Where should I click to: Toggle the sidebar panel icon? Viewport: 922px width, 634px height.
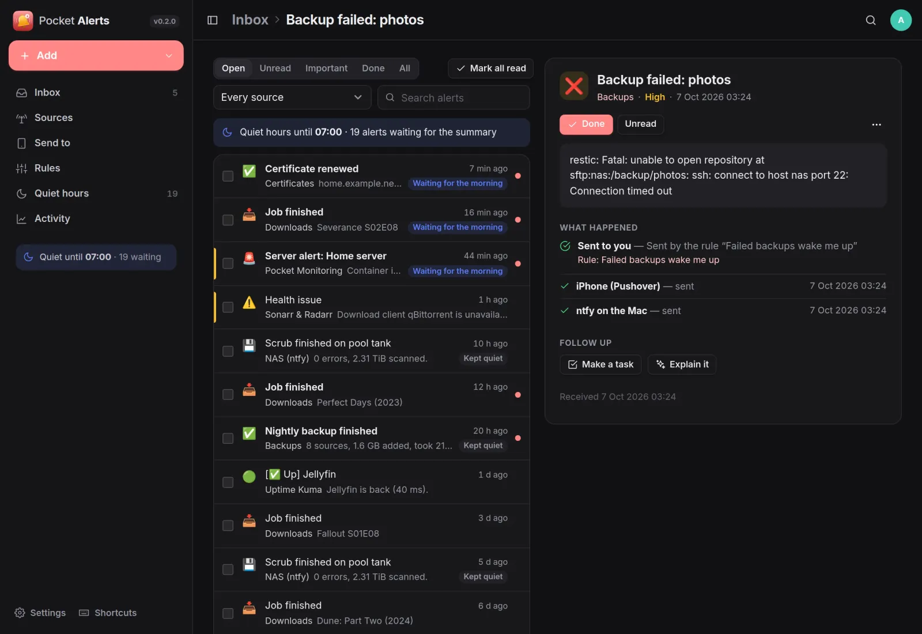[x=212, y=20]
